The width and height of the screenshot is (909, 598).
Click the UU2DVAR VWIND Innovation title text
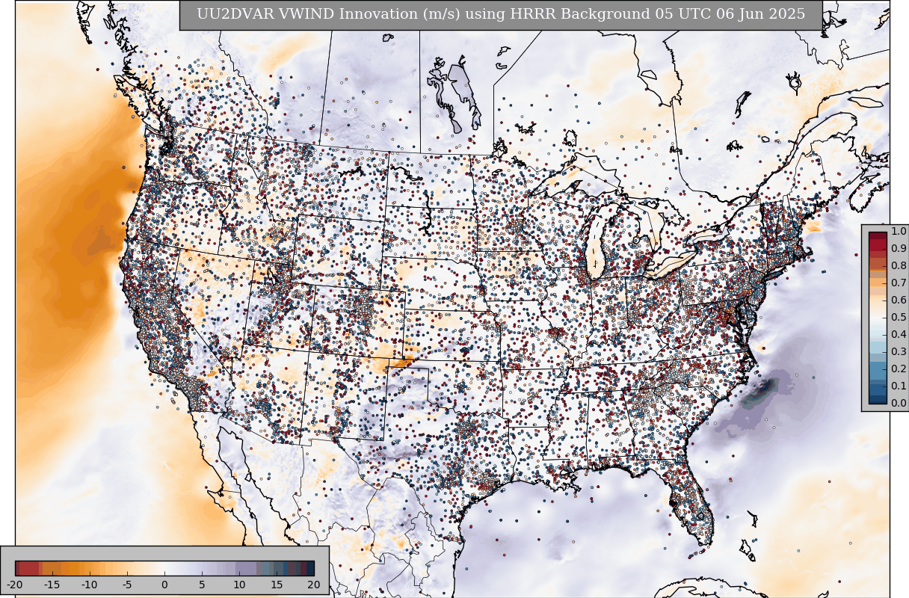501,14
